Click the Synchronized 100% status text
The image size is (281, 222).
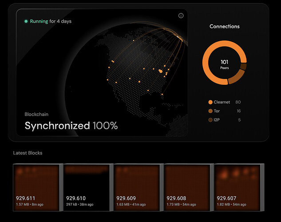point(71,126)
